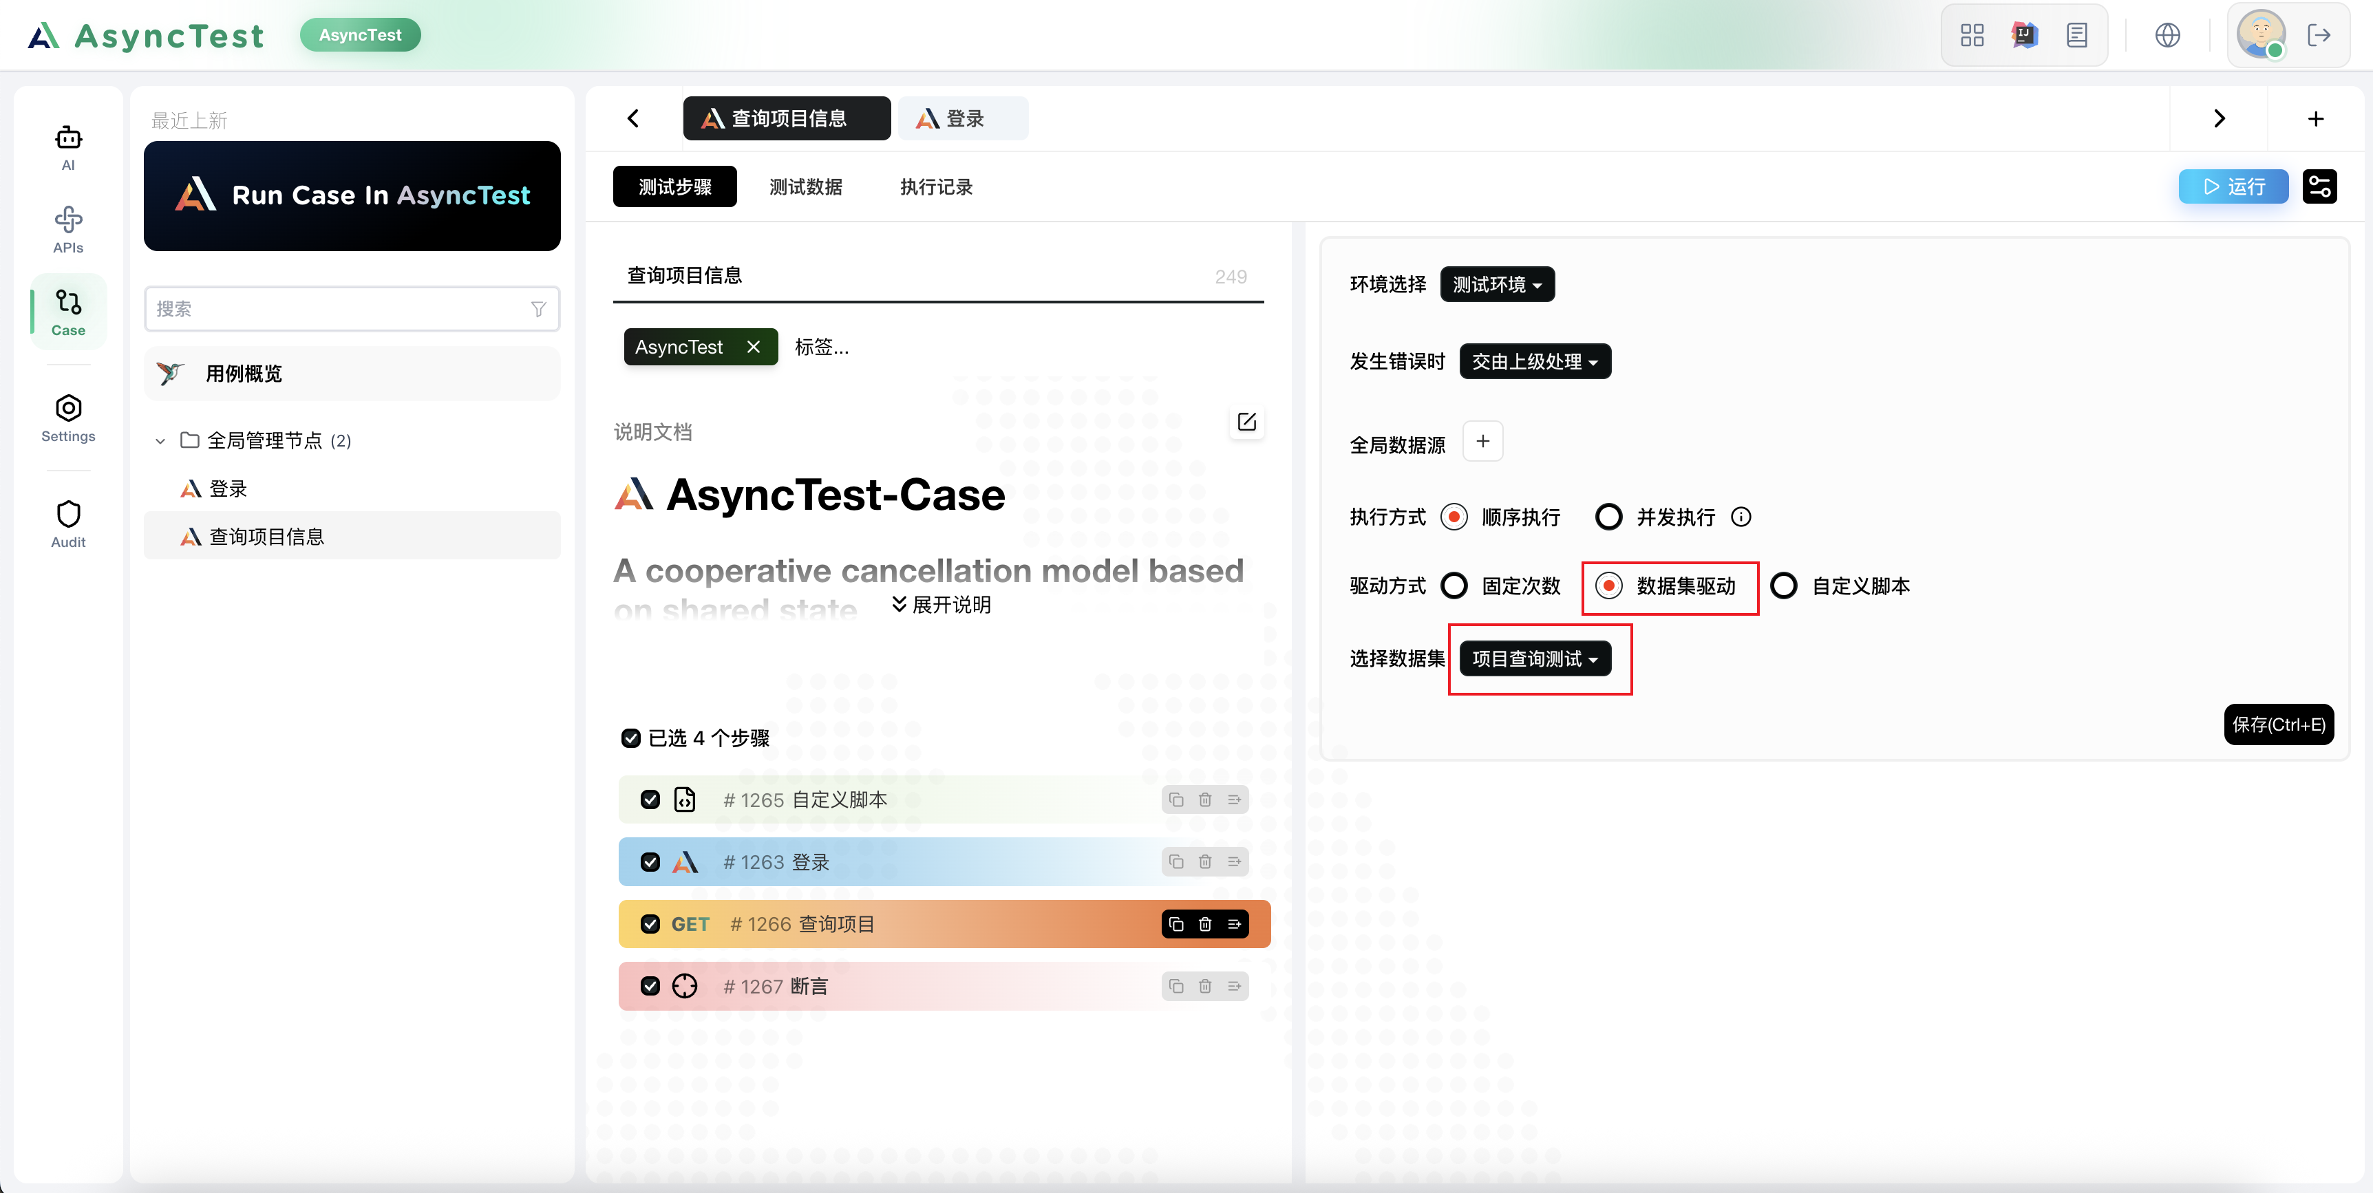The width and height of the screenshot is (2373, 1193).
Task: Collapse the 全局管理节点 tree folder
Action: 160,441
